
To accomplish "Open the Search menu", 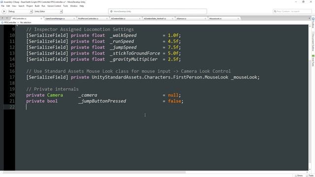I will [21, 6].
